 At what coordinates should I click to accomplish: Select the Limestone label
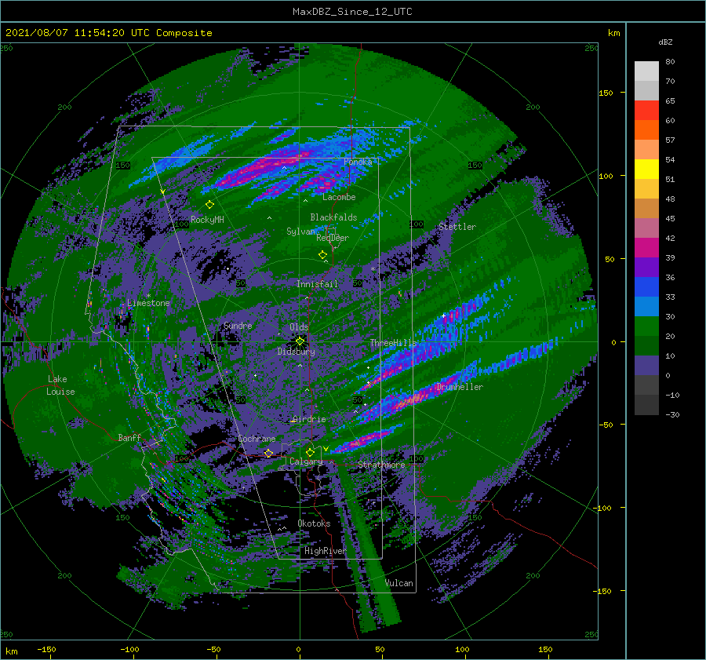pyautogui.click(x=148, y=303)
